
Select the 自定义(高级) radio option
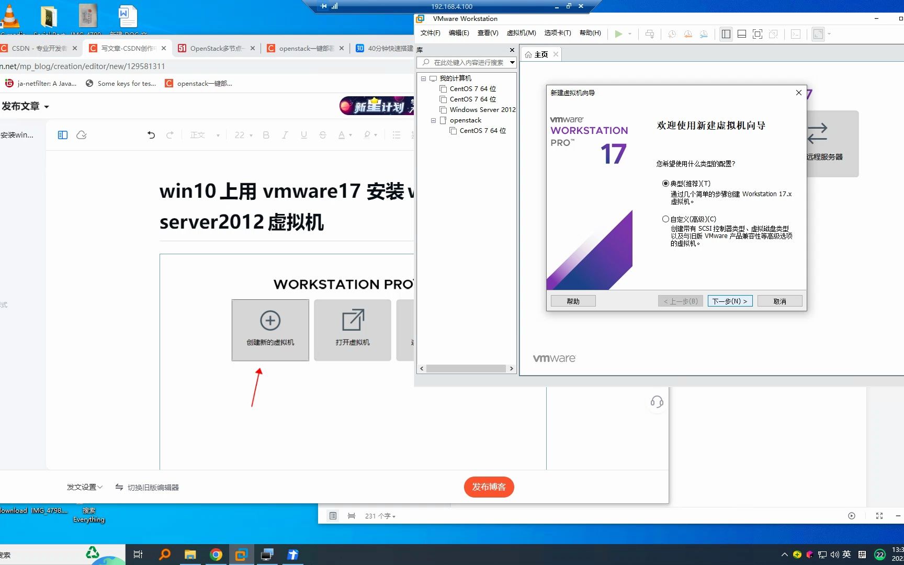click(x=665, y=219)
